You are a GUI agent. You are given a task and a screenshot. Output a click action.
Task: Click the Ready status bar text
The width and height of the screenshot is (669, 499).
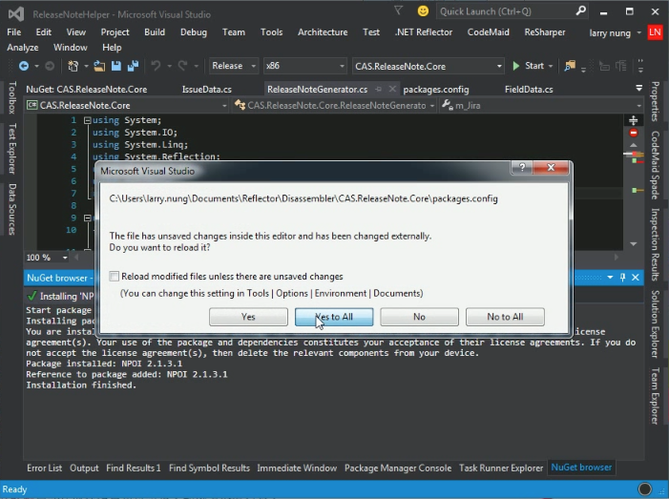tap(14, 489)
